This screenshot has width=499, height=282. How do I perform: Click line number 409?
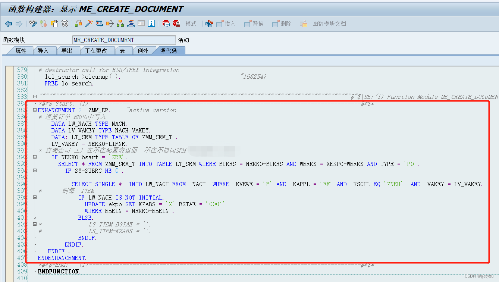pyautogui.click(x=22, y=271)
